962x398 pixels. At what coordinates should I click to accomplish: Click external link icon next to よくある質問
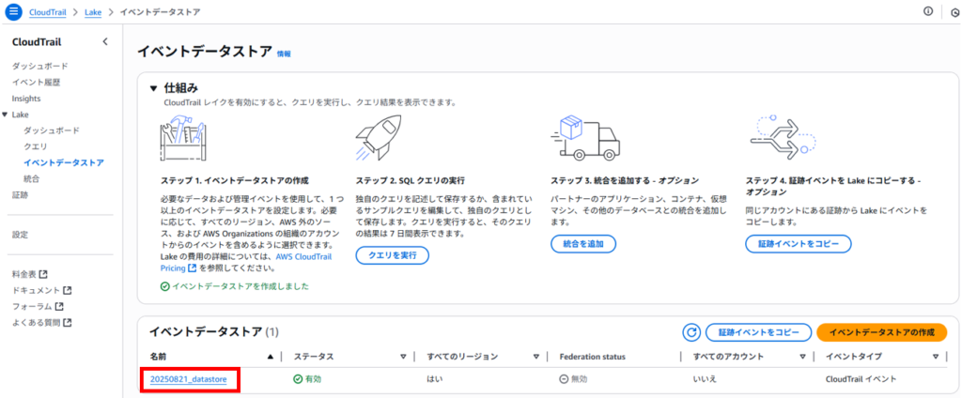tap(68, 322)
